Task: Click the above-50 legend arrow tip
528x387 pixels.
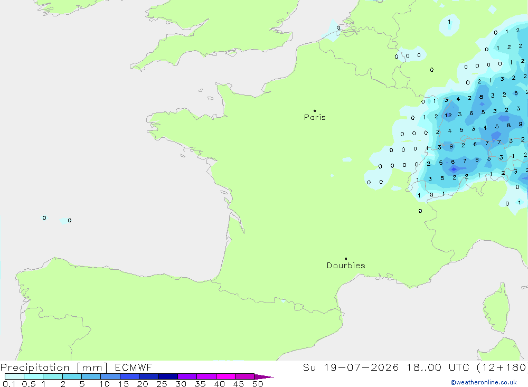Action: 265,376
